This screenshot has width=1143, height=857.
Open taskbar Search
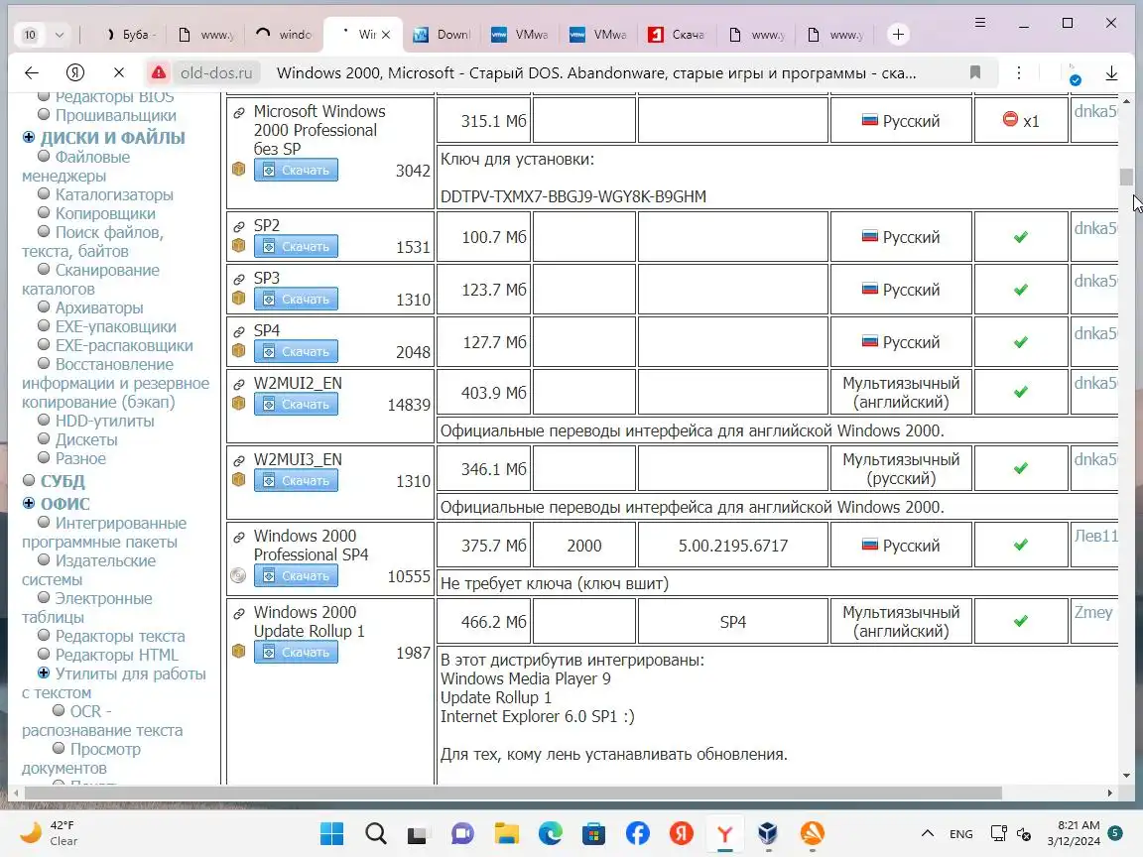click(x=376, y=833)
